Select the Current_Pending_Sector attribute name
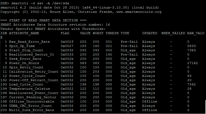206x114 pixels. (33, 97)
